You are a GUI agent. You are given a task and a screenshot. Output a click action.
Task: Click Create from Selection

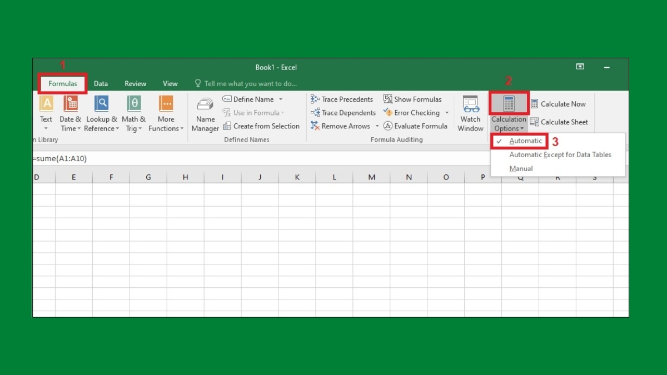261,126
